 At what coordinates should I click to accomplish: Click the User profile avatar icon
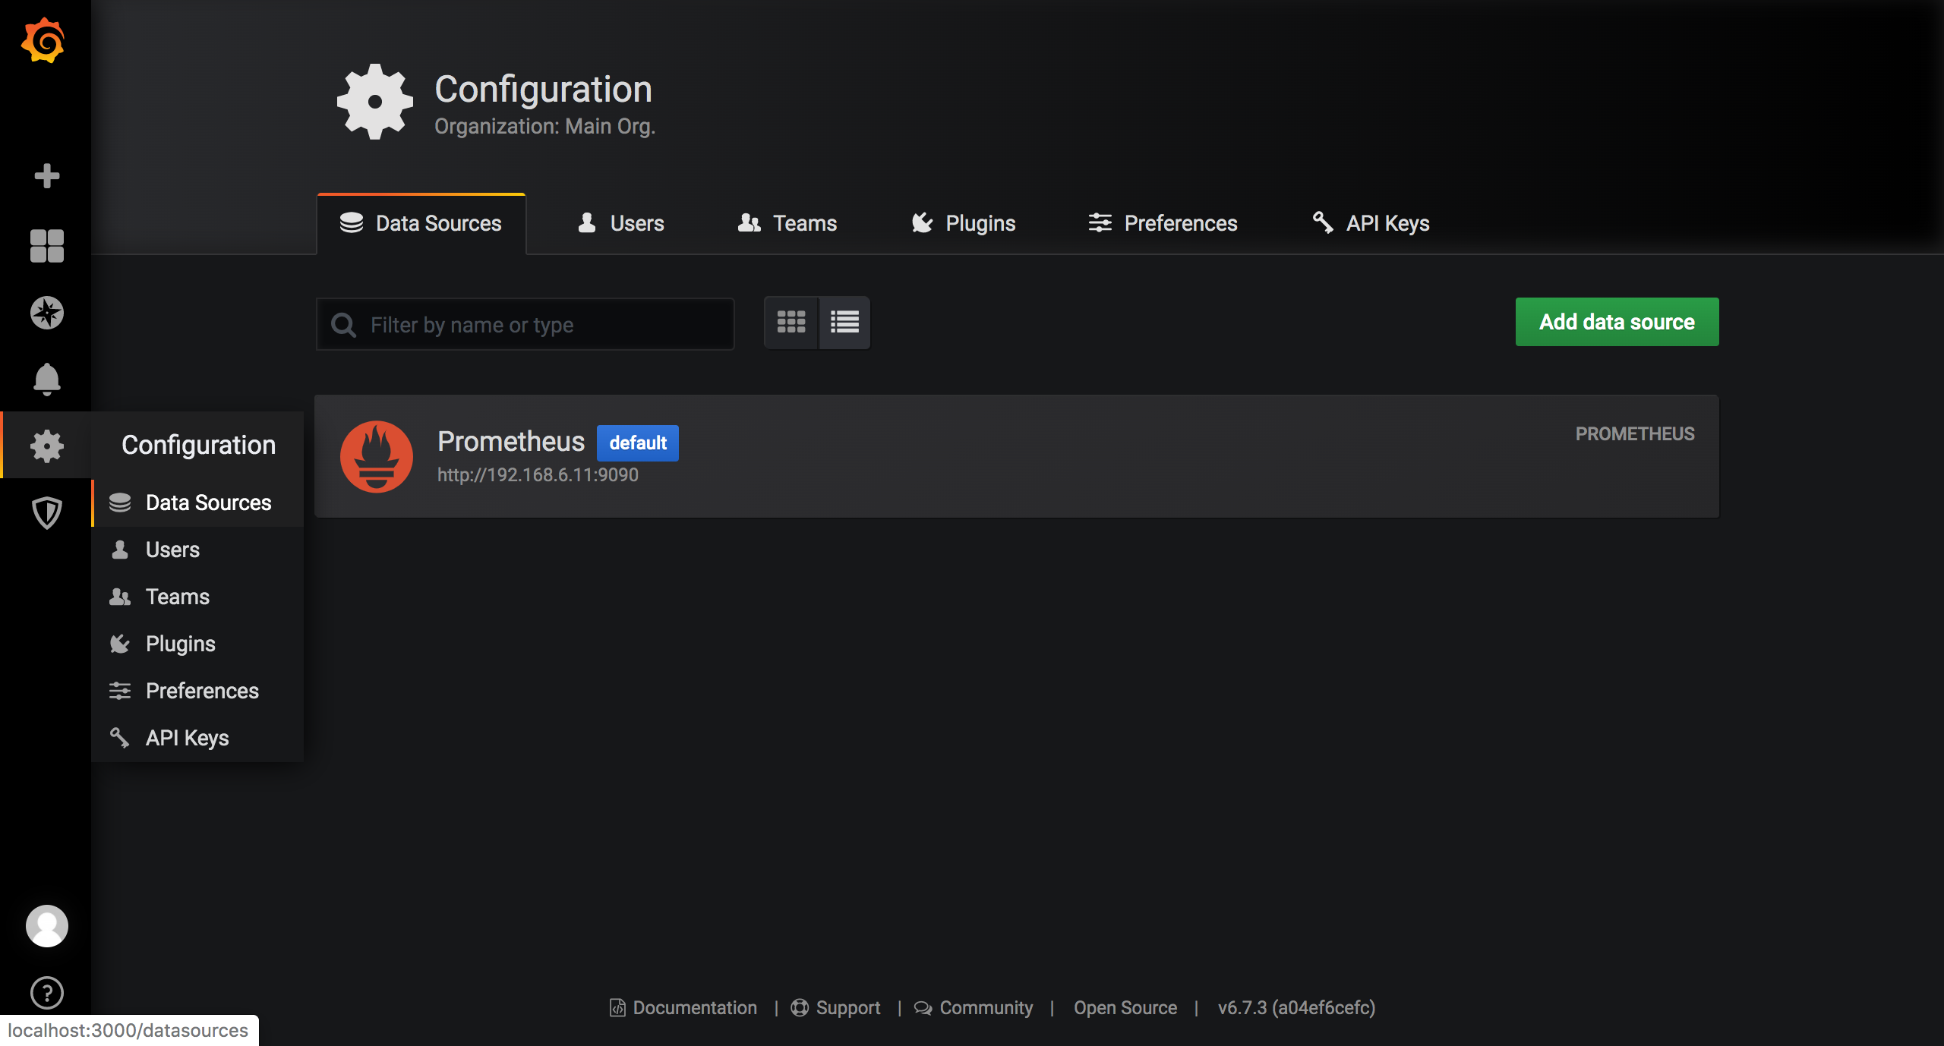click(46, 925)
